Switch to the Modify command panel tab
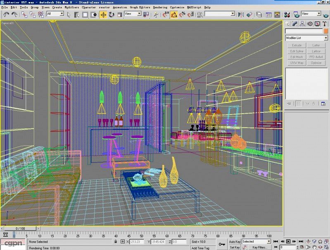The width and height of the screenshot is (330, 250). (295, 24)
